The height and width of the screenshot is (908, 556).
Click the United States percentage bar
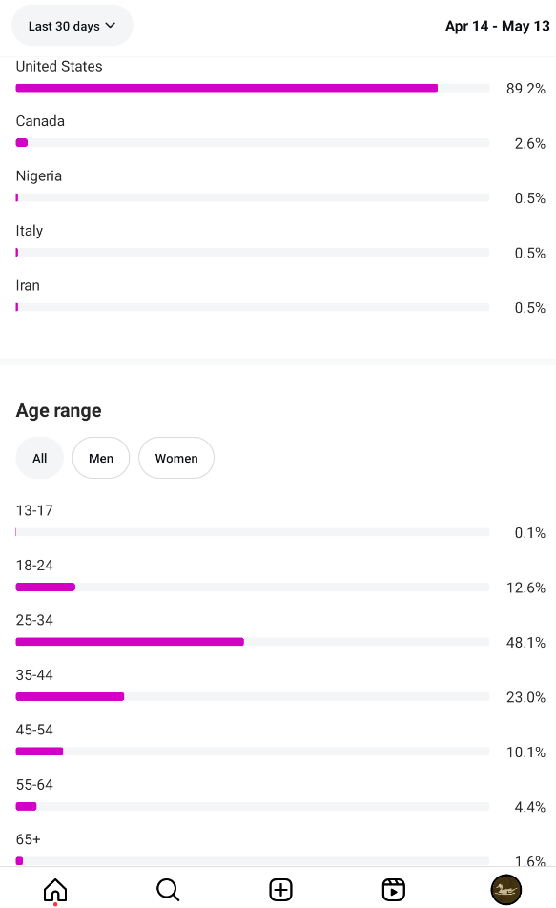tap(253, 88)
